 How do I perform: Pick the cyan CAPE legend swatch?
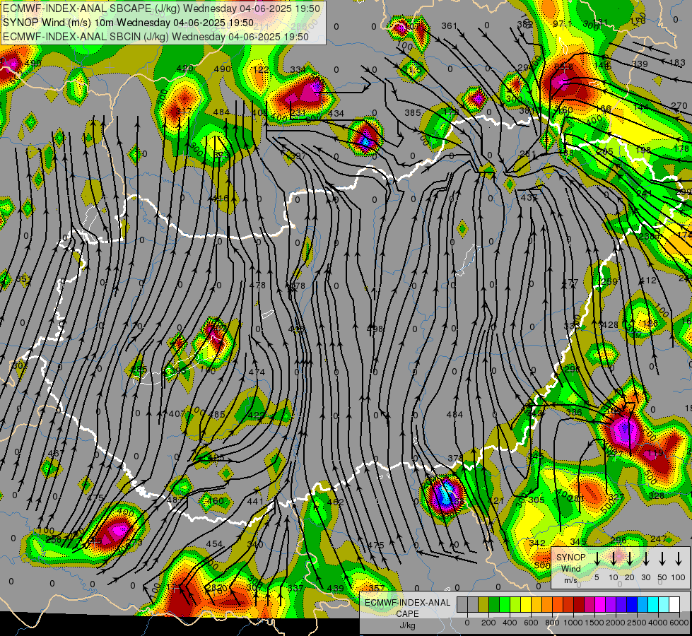click(x=652, y=605)
